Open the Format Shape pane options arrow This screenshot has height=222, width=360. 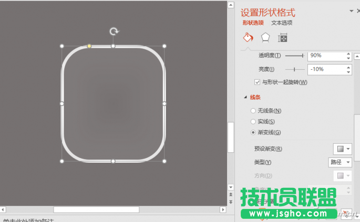[x=351, y=11]
